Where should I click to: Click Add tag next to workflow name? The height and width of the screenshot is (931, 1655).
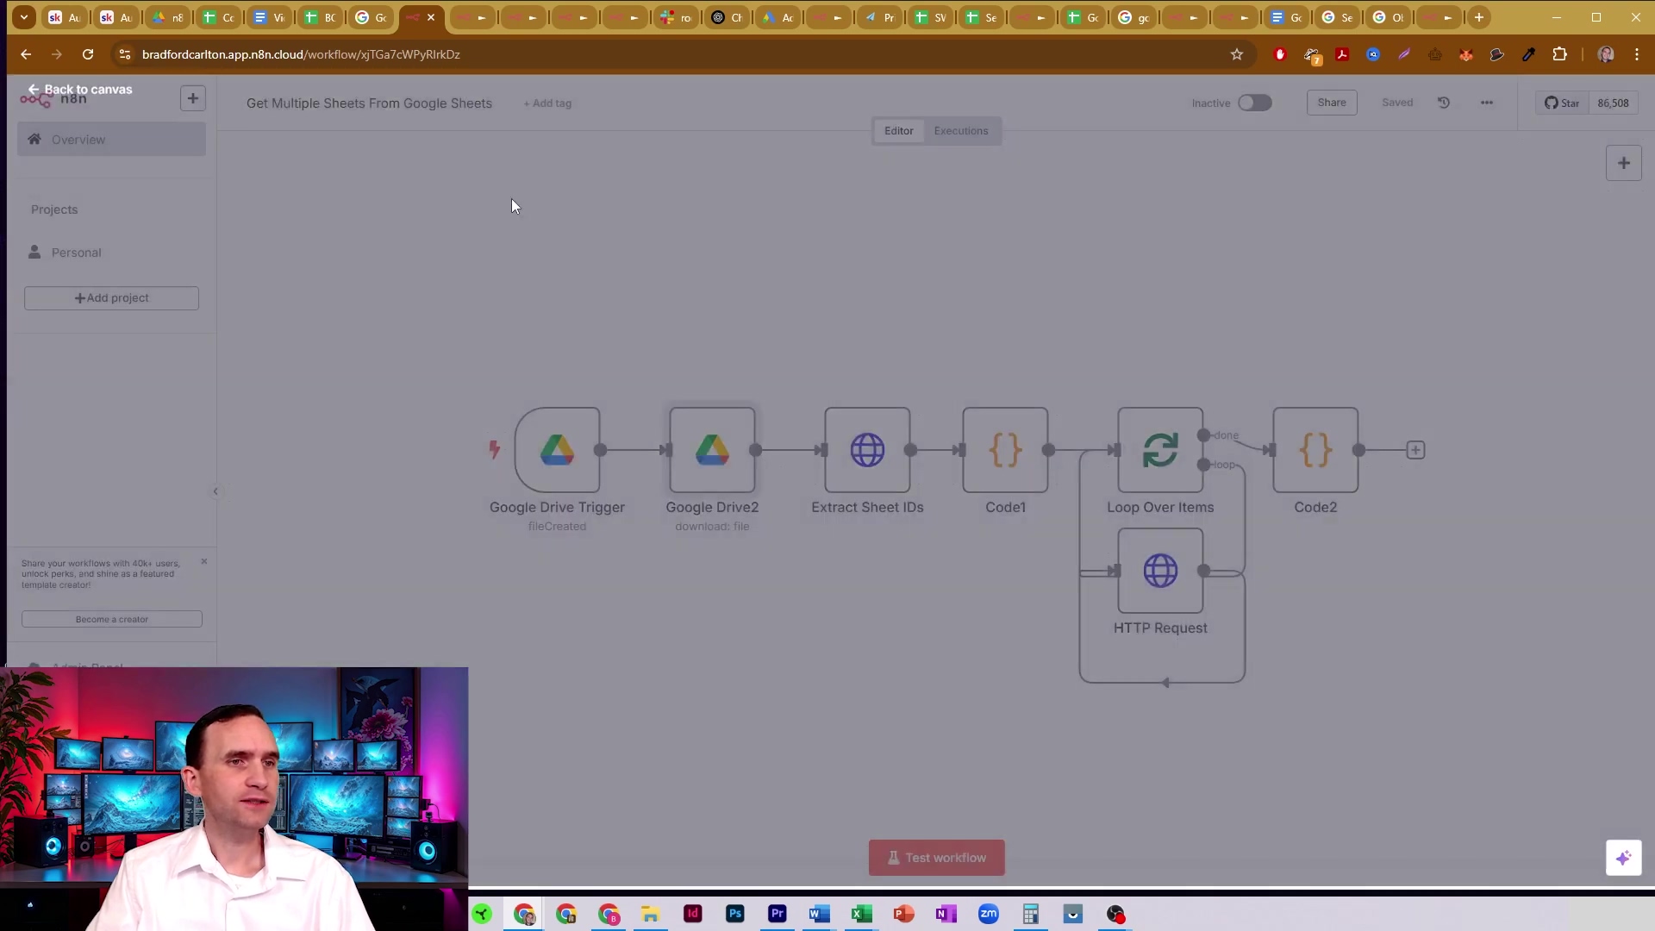point(547,103)
